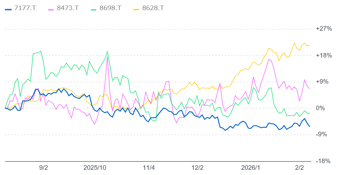
Task: Select the 12/2 date label
Action: [197, 168]
